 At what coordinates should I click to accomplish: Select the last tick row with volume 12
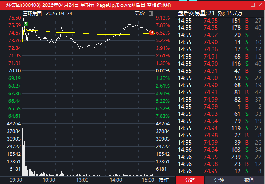(220, 171)
